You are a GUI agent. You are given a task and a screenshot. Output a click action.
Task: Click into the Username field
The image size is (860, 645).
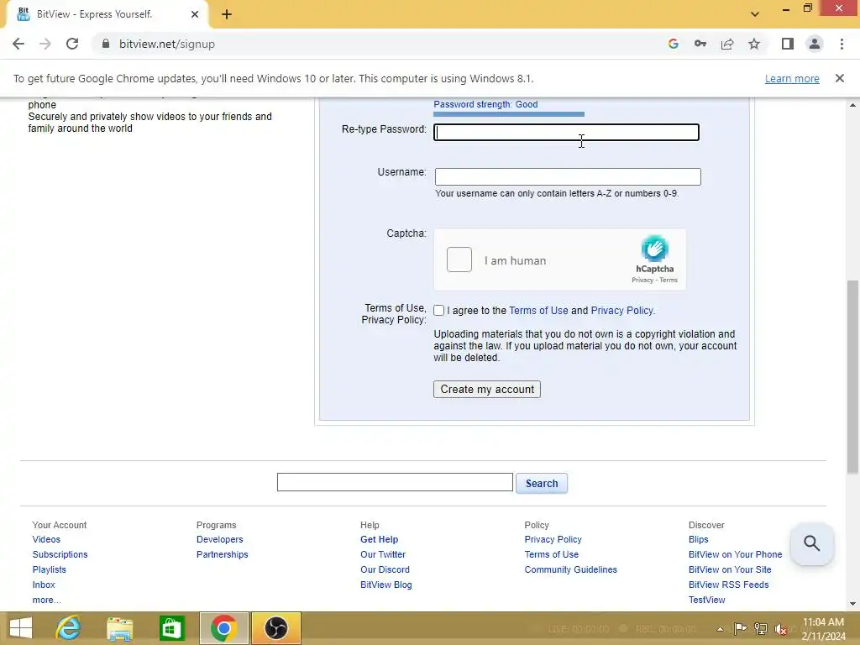(x=568, y=176)
